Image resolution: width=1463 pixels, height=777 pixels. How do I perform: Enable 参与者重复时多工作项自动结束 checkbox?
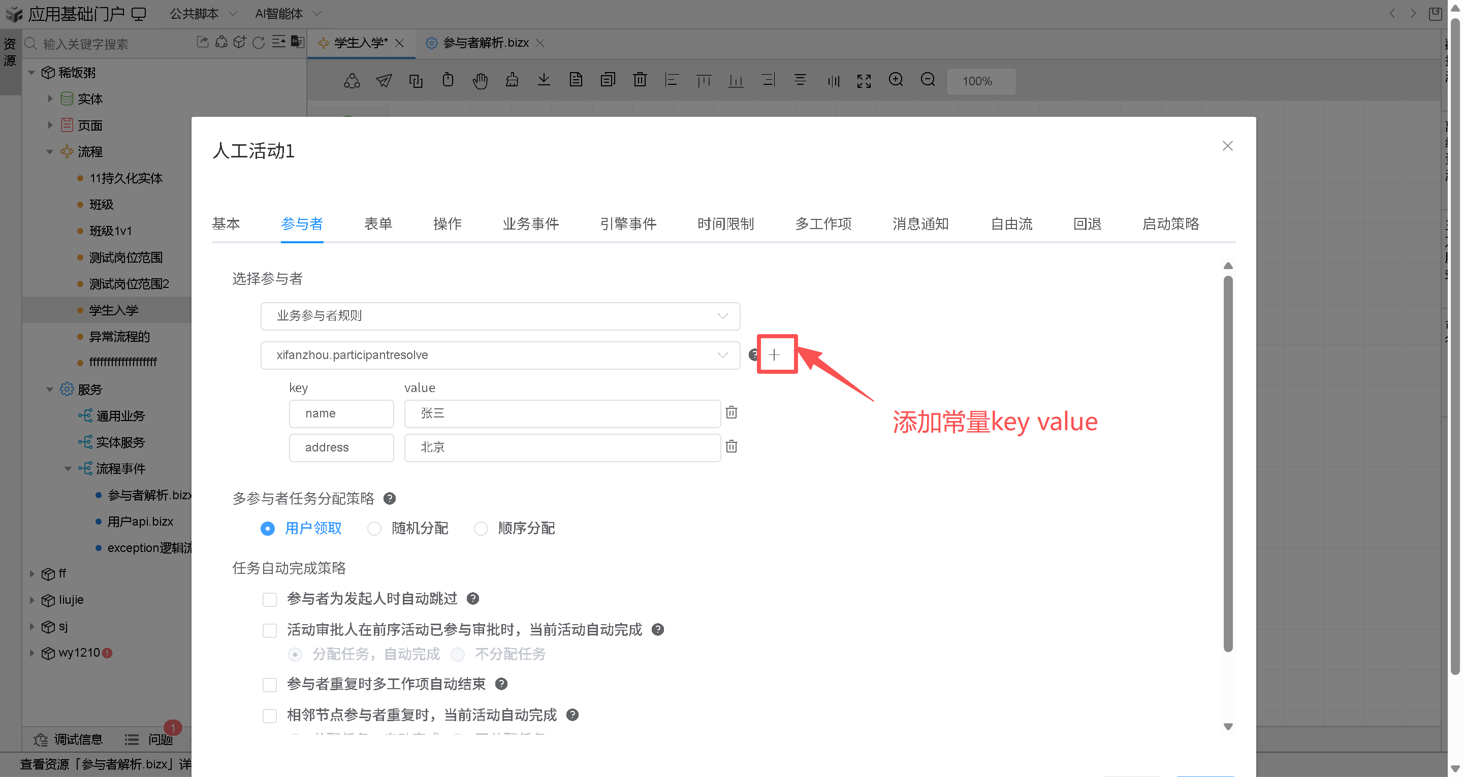click(270, 685)
